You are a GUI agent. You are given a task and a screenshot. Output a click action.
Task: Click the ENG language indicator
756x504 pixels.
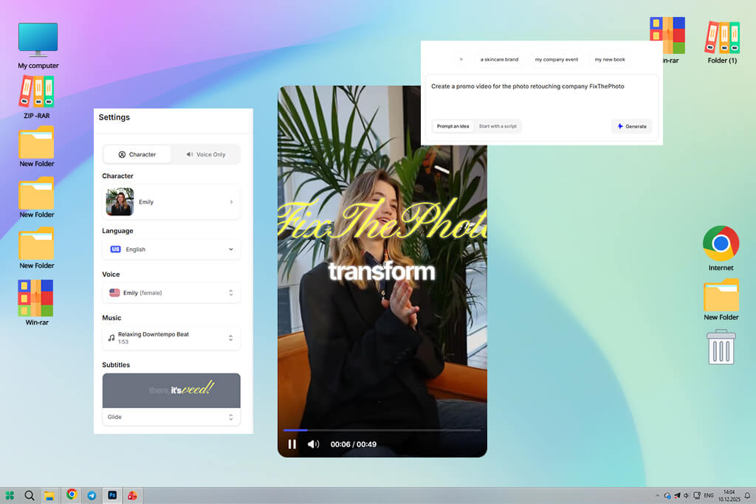(709, 495)
